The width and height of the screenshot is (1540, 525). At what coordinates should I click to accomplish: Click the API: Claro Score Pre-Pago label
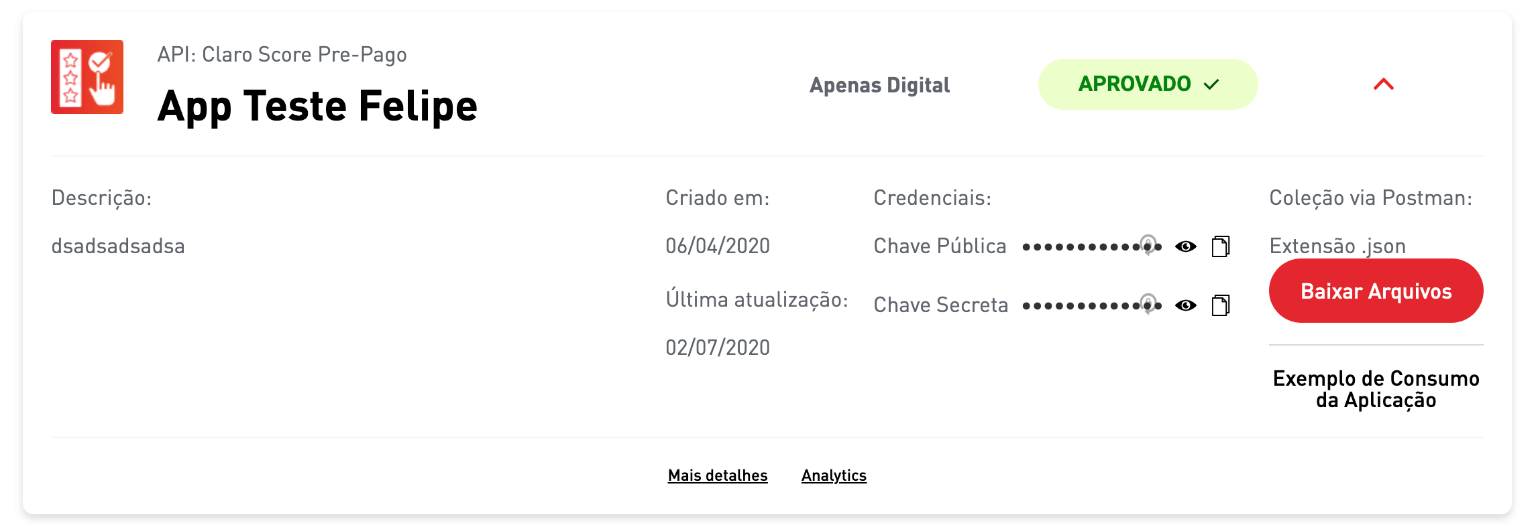tap(282, 54)
